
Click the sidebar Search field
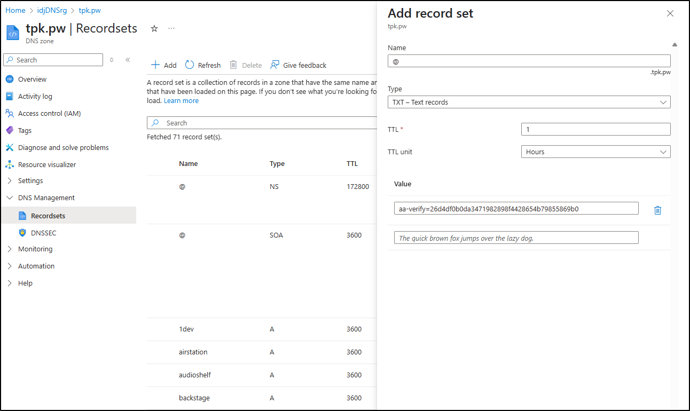click(53, 60)
